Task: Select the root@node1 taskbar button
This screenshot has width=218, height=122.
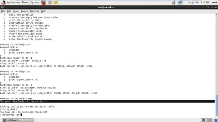Action: point(18,120)
